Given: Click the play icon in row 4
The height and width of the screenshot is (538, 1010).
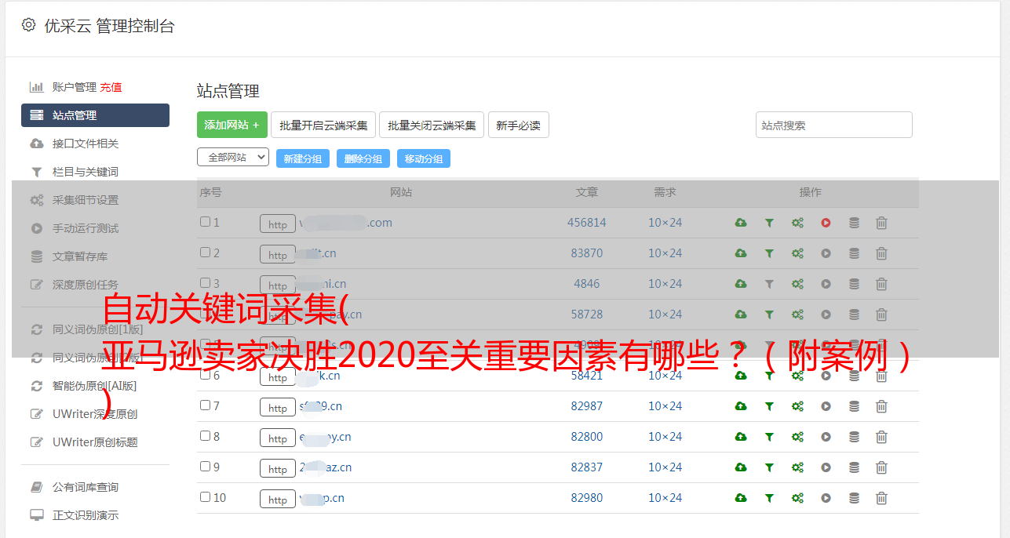Looking at the screenshot, I should [826, 314].
